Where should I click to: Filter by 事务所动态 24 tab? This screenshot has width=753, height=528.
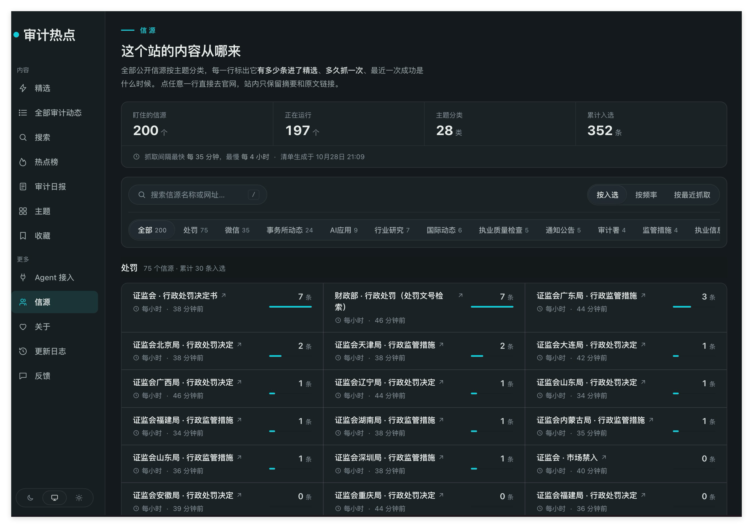pyautogui.click(x=289, y=230)
